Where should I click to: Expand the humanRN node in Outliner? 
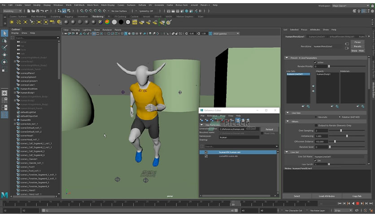(15, 120)
